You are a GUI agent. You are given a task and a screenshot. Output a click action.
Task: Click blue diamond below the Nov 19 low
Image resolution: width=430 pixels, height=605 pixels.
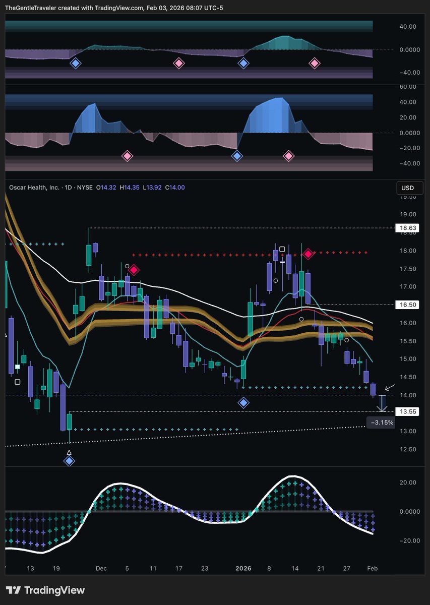click(x=69, y=461)
